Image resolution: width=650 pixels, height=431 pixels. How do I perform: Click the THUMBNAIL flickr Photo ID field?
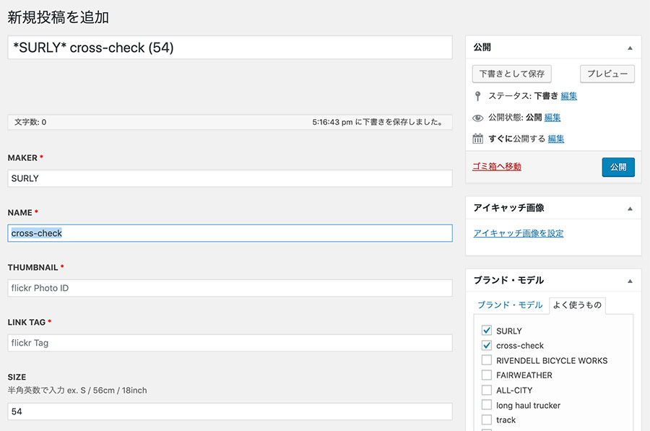230,288
